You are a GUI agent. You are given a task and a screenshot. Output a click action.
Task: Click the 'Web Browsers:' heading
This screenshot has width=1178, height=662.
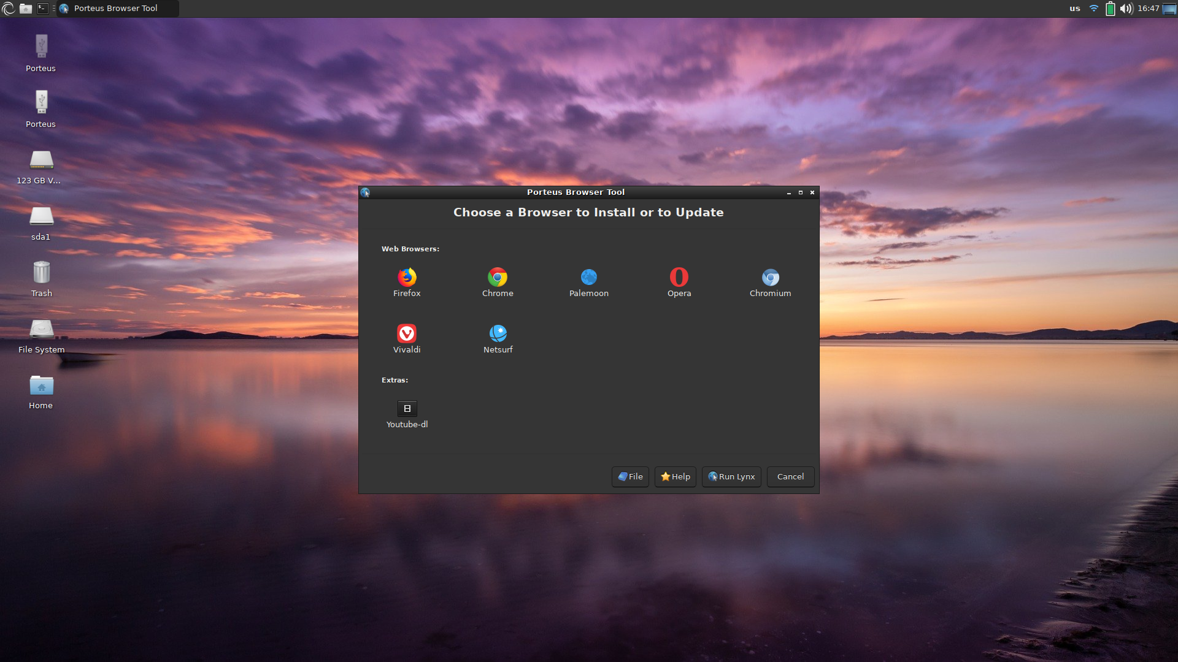coord(410,249)
